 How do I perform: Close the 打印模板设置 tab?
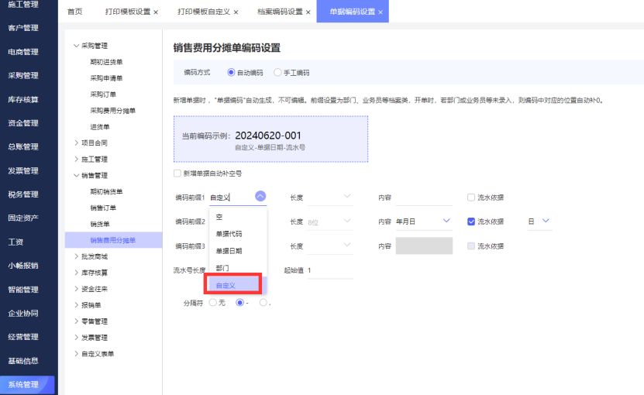pyautogui.click(x=157, y=12)
